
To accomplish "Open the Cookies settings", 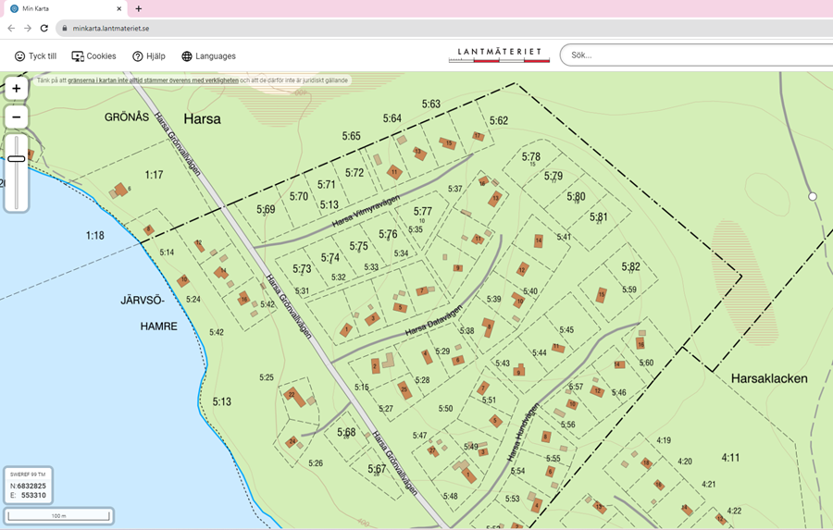I will 101,56.
